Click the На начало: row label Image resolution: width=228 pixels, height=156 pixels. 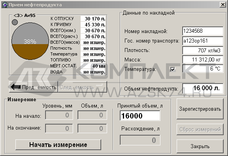click(28, 116)
